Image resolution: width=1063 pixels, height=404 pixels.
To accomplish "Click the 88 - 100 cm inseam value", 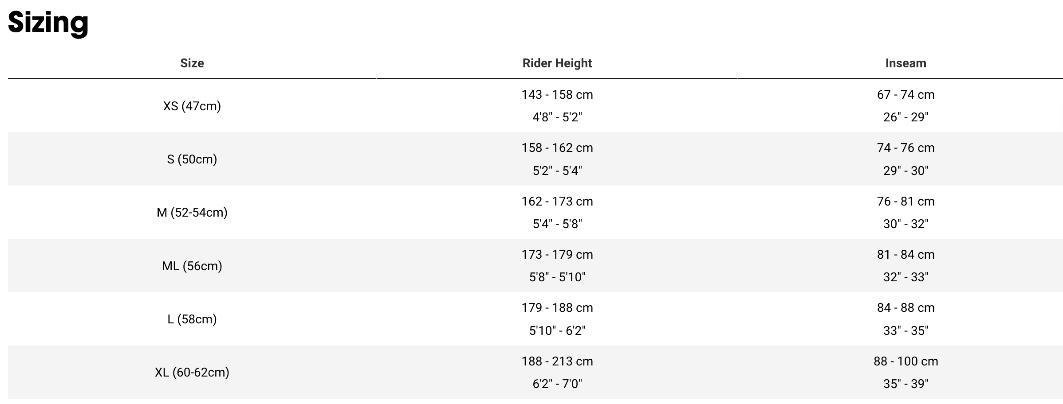I will pyautogui.click(x=906, y=361).
